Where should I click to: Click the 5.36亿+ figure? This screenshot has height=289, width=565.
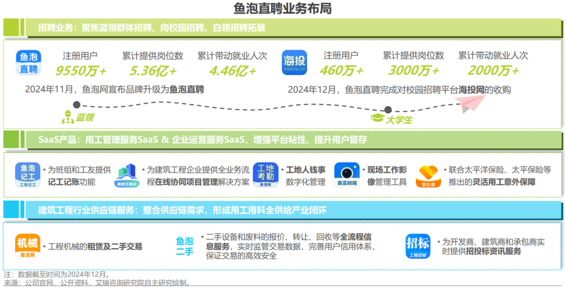153,71
